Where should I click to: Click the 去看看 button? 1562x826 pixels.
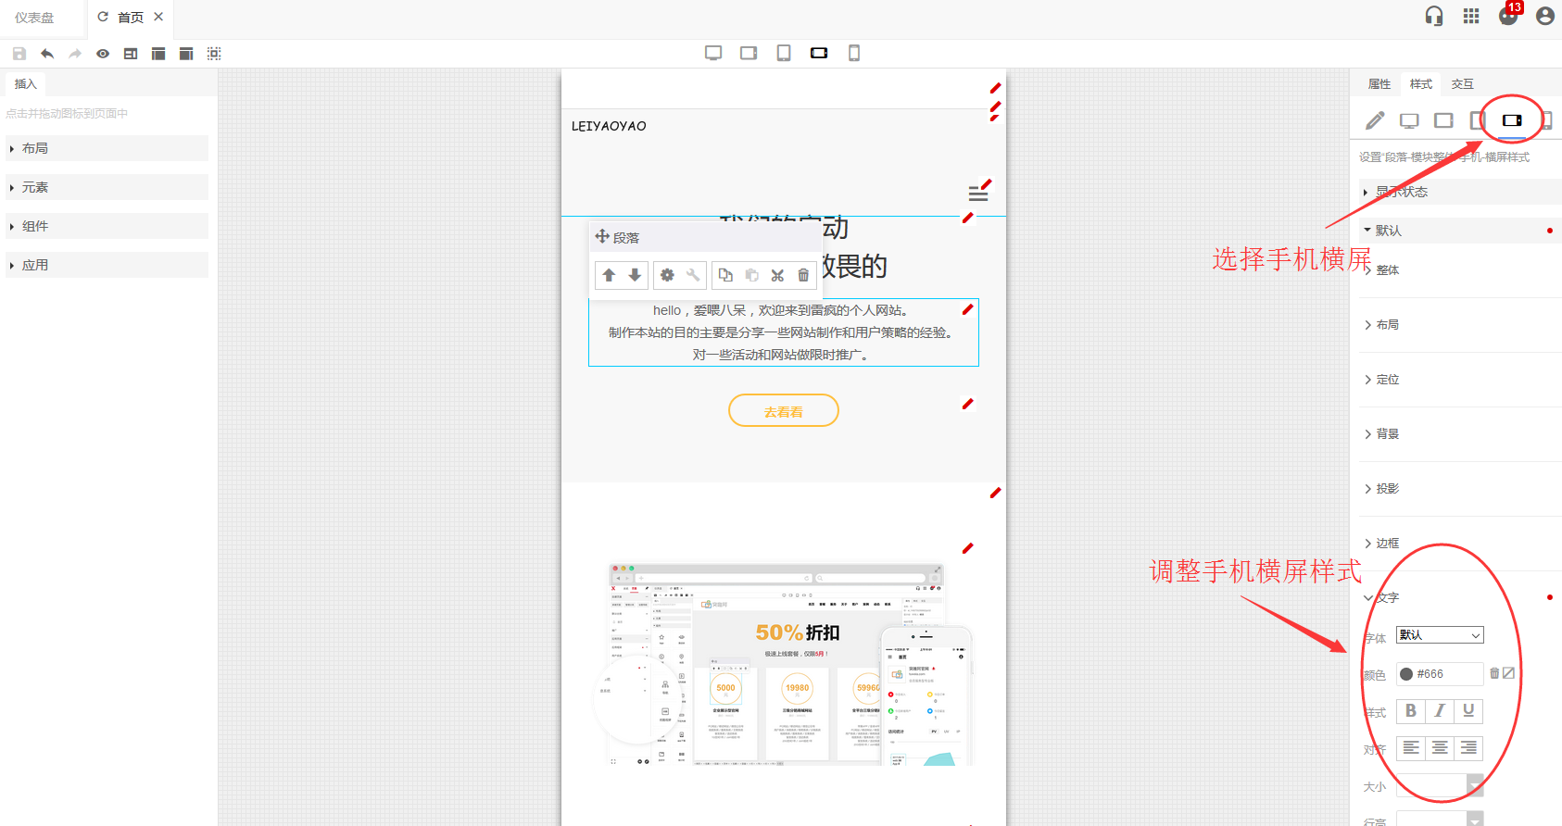(x=783, y=411)
